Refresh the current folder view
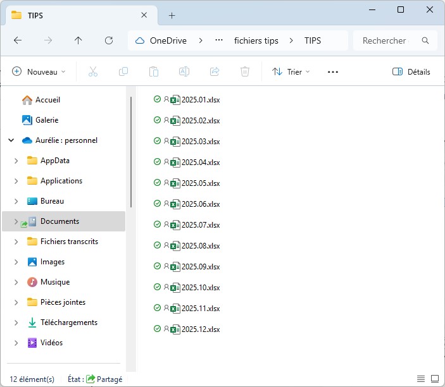 coord(109,40)
